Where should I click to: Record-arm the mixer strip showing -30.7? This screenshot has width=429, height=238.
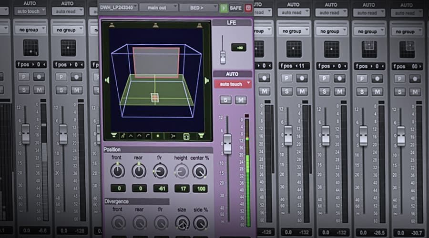point(415,79)
